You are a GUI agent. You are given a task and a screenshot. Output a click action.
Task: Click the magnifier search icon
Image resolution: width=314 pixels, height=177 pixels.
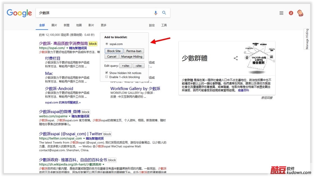(x=164, y=13)
